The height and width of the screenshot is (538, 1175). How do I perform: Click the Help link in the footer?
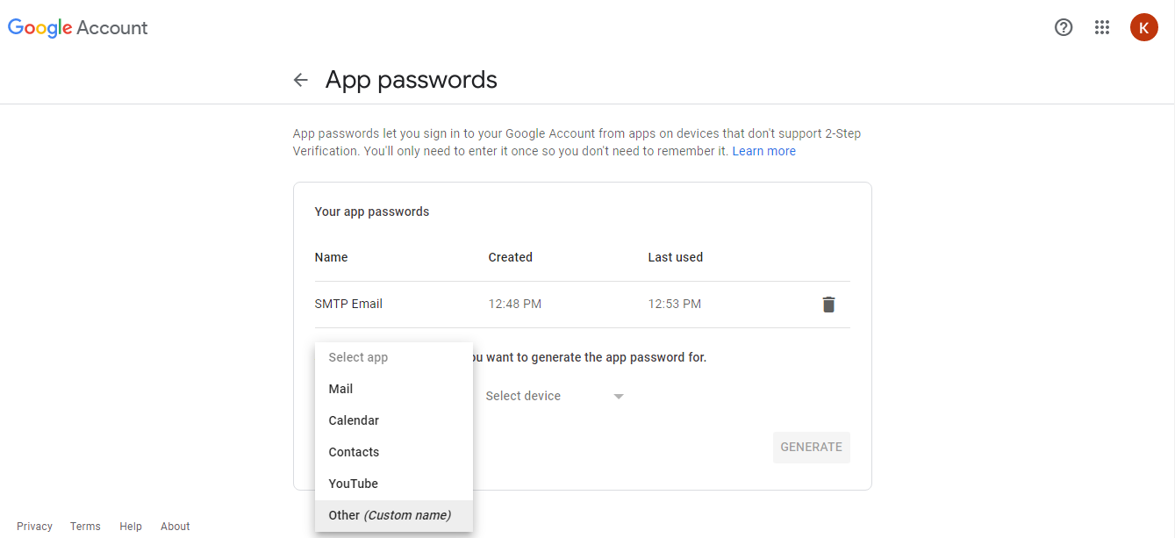131,527
